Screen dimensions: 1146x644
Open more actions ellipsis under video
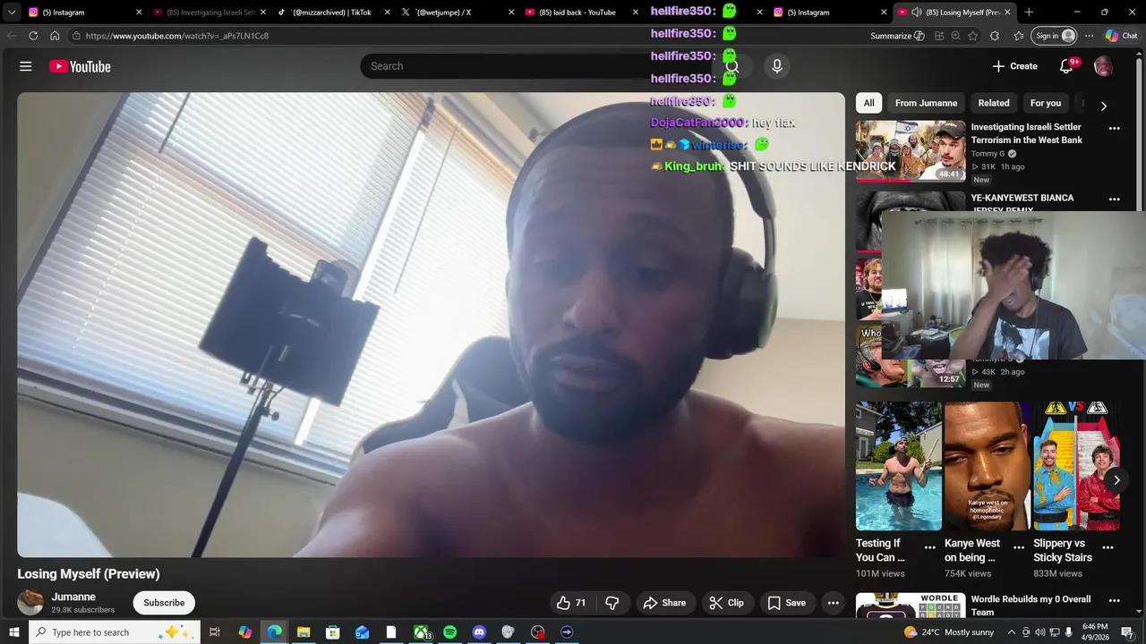coord(833,603)
